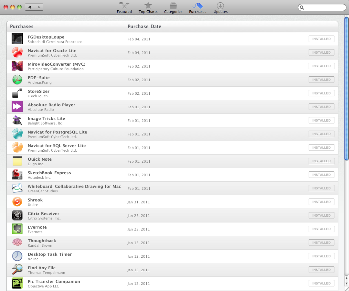Open the Navicat for Oracle Lite title
349x291 pixels.
point(52,50)
